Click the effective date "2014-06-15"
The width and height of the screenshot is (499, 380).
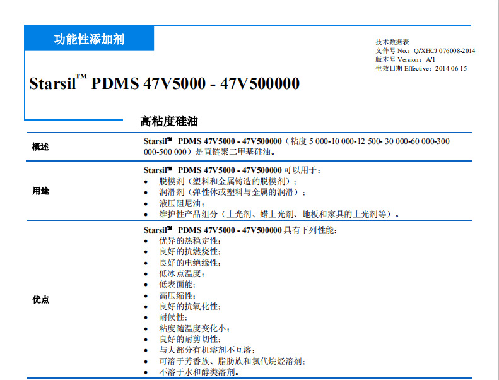click(x=451, y=68)
